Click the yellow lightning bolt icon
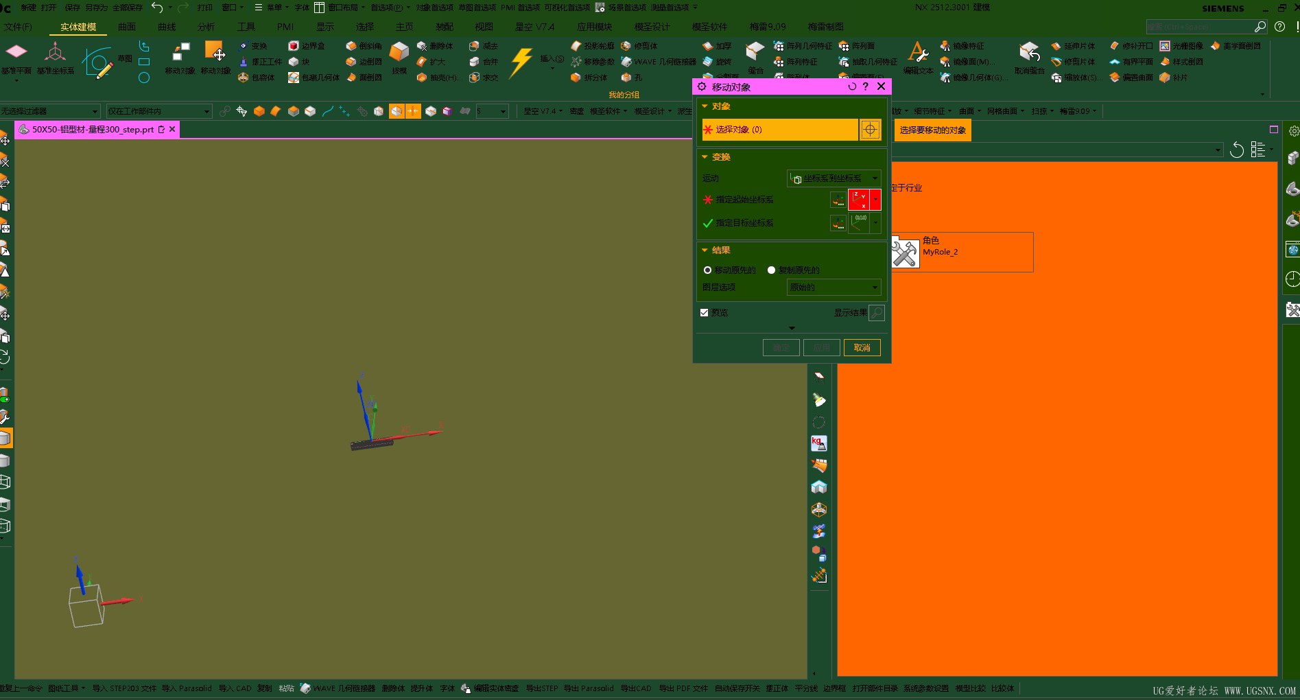Viewport: 1300px width, 700px height. coord(521,62)
